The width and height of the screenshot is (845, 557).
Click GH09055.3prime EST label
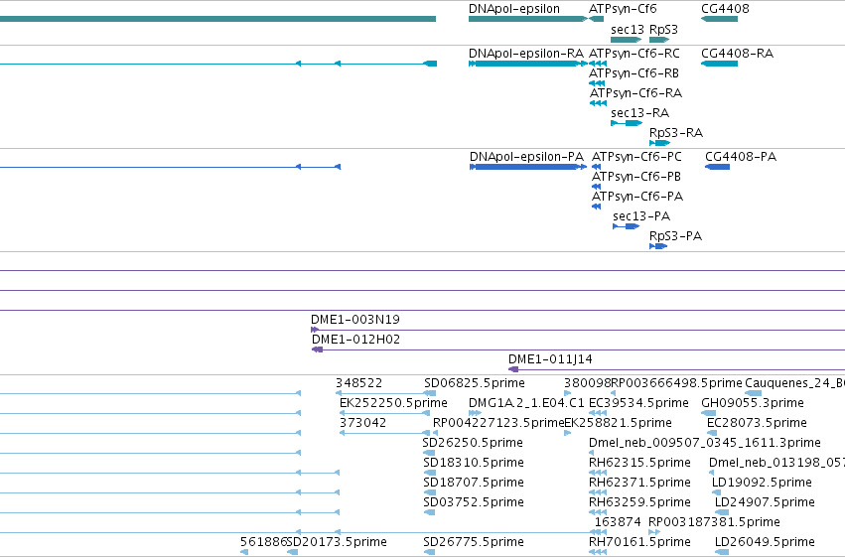pos(753,403)
